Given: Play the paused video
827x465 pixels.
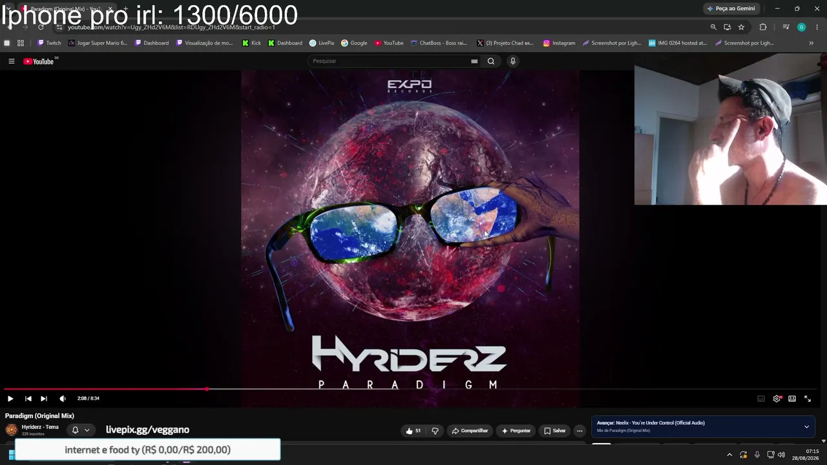Looking at the screenshot, I should click(x=10, y=398).
